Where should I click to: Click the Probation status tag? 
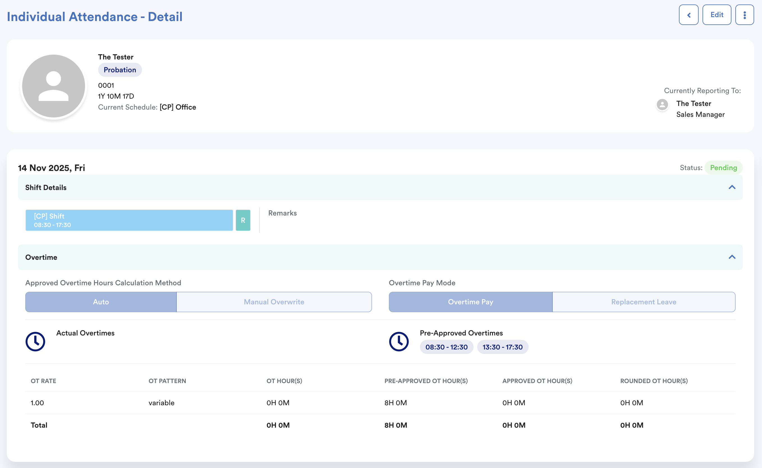[x=120, y=70]
